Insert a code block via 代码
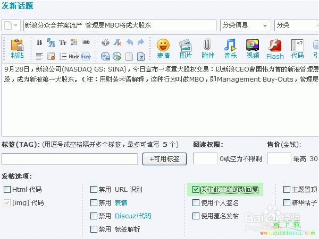 coord(297,49)
